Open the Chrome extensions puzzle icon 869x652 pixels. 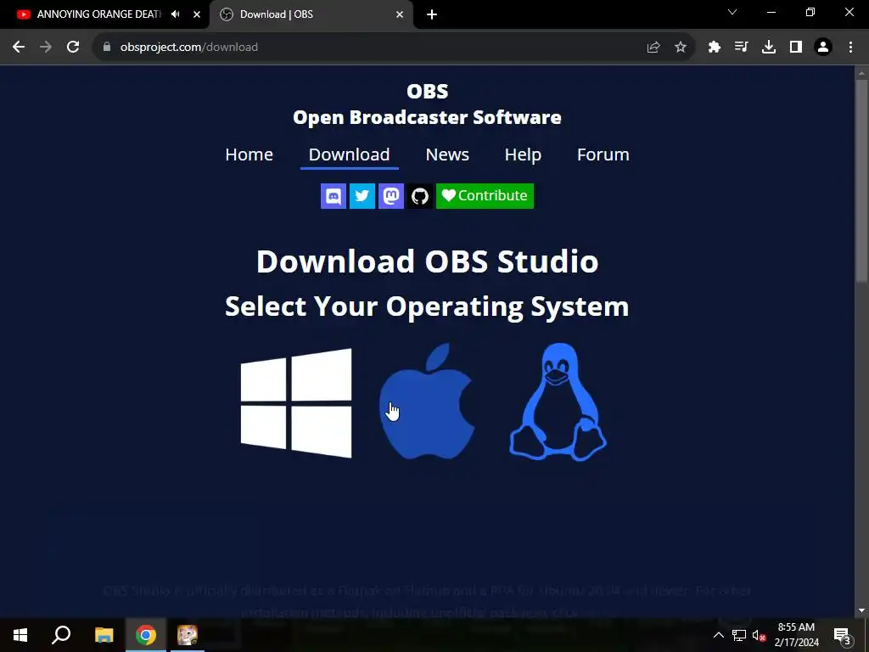(715, 48)
